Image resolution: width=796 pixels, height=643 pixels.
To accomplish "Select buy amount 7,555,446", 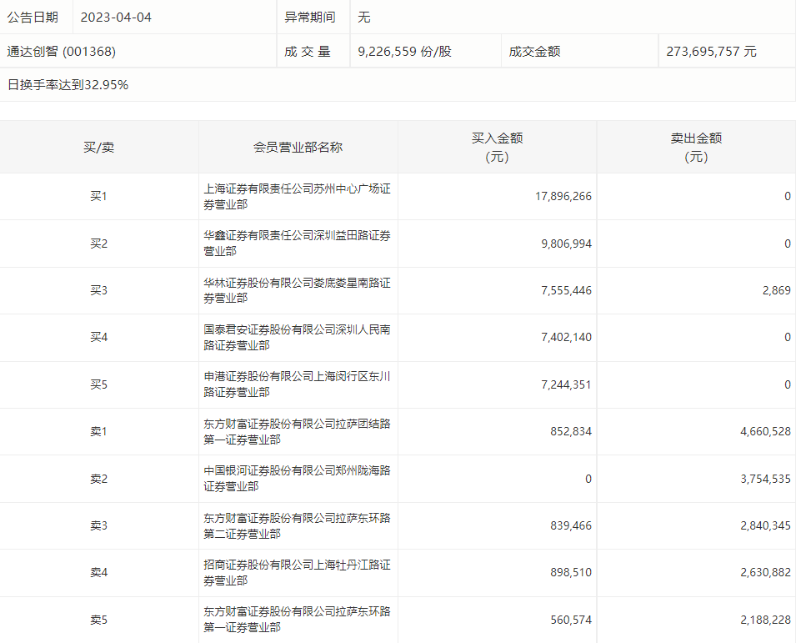I will click(x=566, y=290).
